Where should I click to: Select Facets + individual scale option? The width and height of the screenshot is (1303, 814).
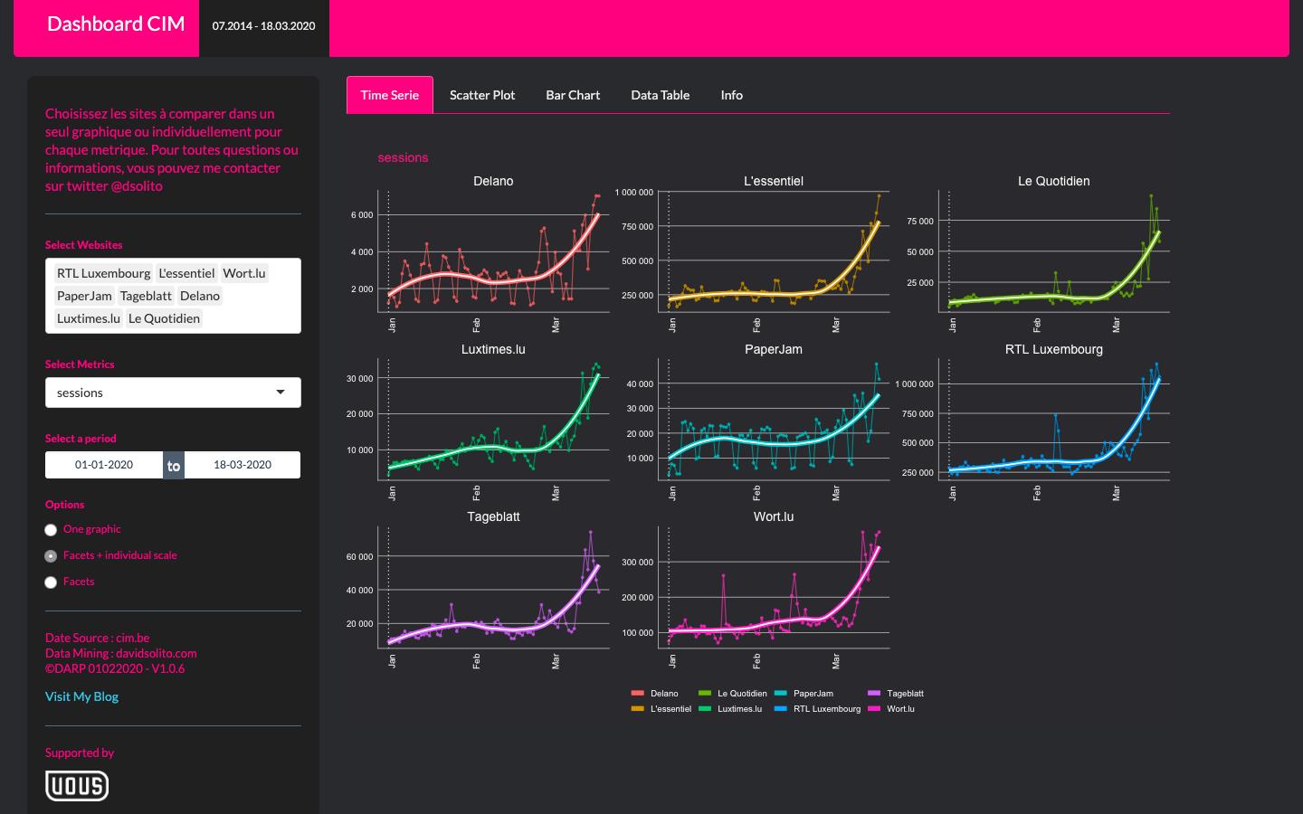(x=52, y=556)
